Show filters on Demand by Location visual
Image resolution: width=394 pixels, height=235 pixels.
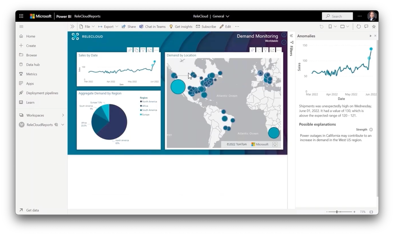pos(265,50)
